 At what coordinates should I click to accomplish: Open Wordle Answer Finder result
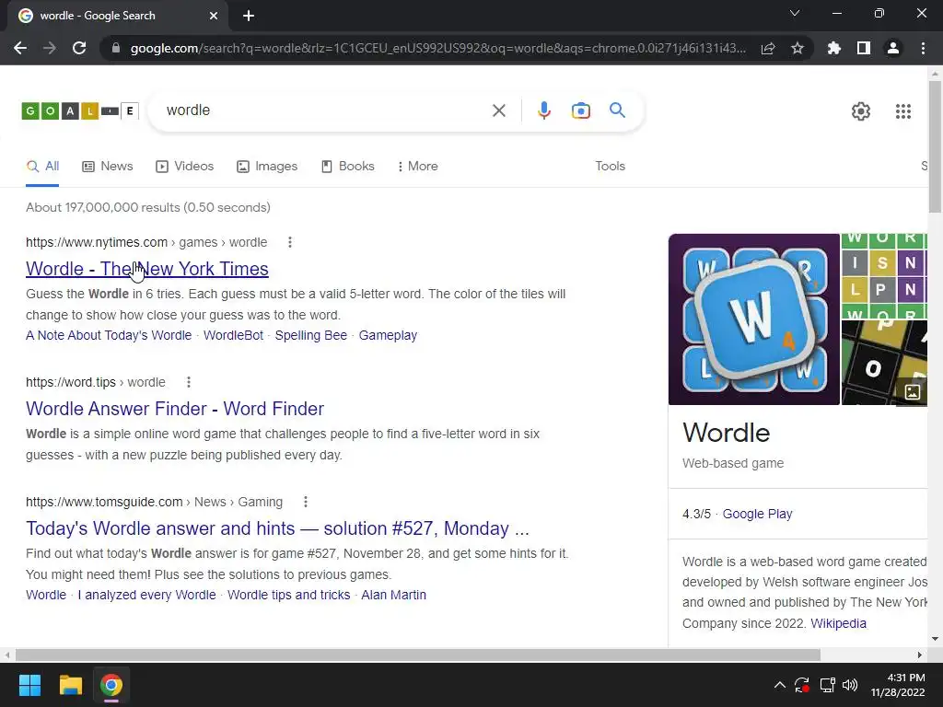pyautogui.click(x=175, y=409)
